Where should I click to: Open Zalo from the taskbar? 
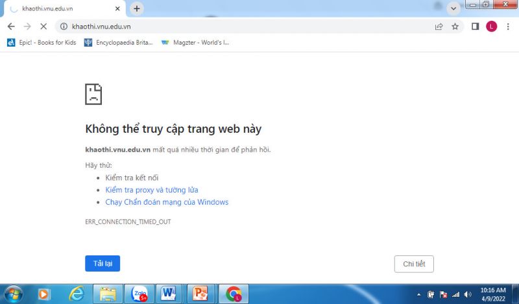(x=138, y=294)
